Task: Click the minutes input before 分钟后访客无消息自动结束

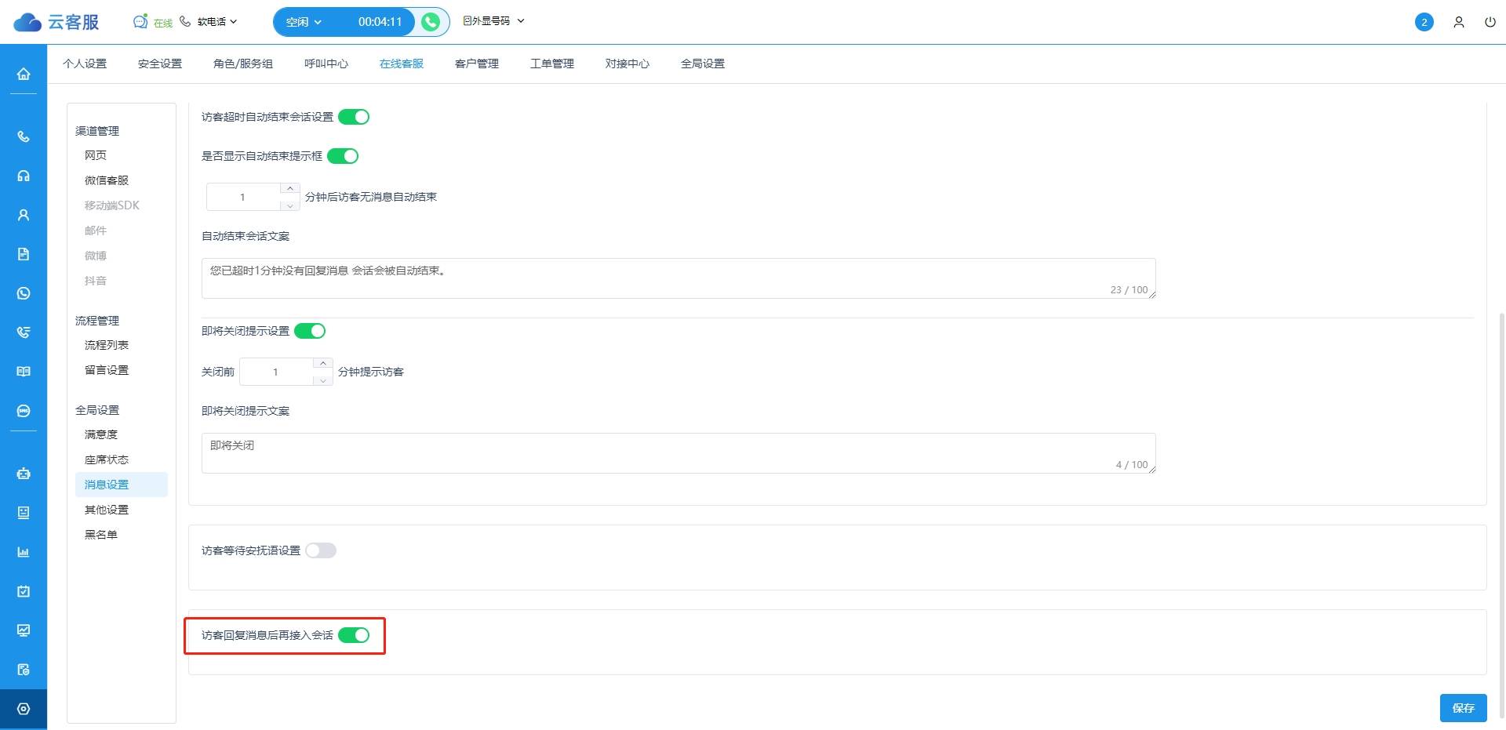Action: (243, 197)
